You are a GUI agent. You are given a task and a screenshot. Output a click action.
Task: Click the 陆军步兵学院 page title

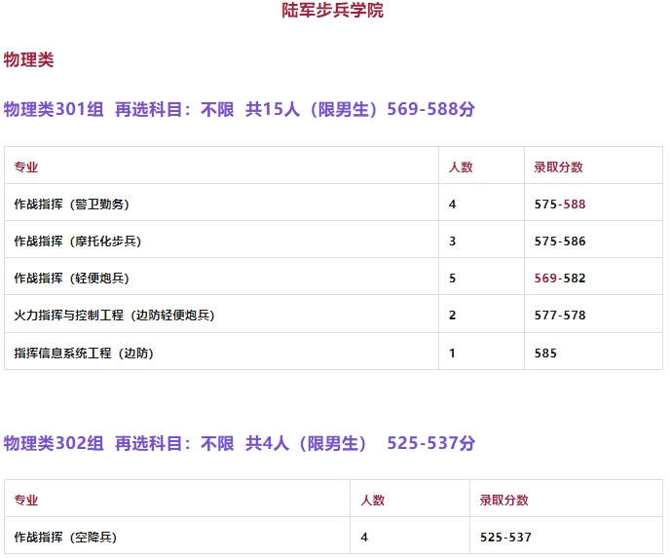tap(333, 11)
